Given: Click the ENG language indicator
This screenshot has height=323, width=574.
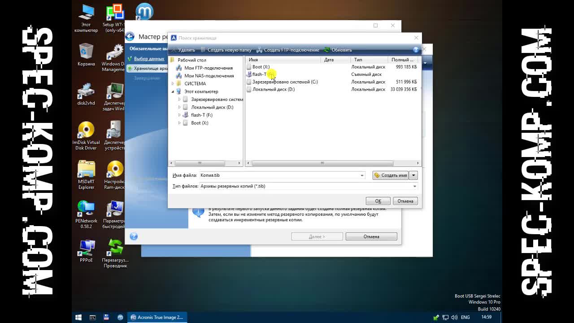Looking at the screenshot, I should [465, 317].
